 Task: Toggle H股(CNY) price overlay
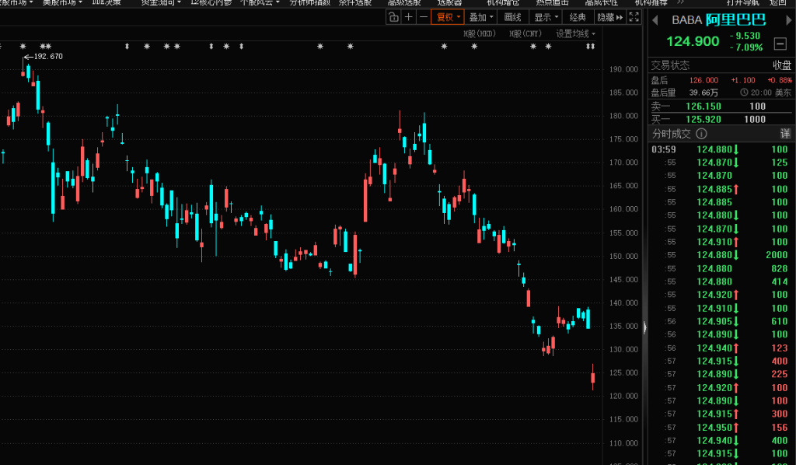(525, 34)
